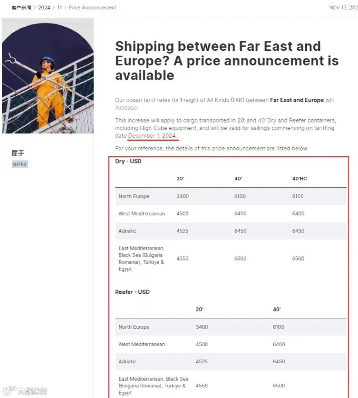Select the RATES category tag
Screen dimensions: 358x398
pos(20,165)
